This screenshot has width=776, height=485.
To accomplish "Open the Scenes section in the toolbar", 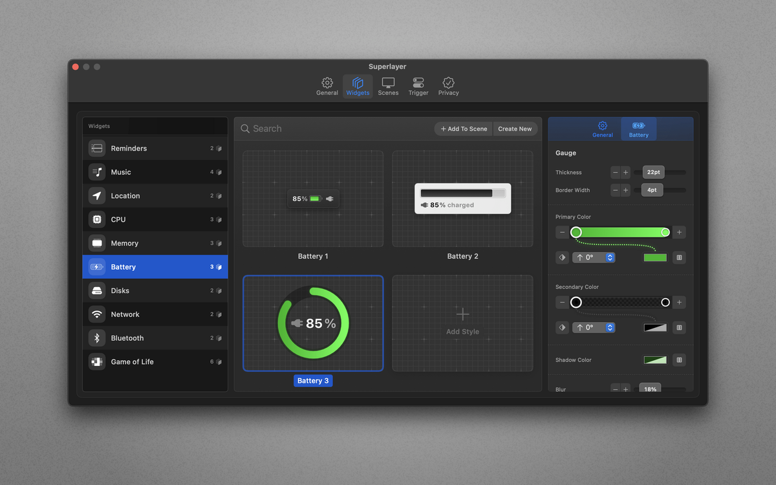I will pyautogui.click(x=388, y=86).
